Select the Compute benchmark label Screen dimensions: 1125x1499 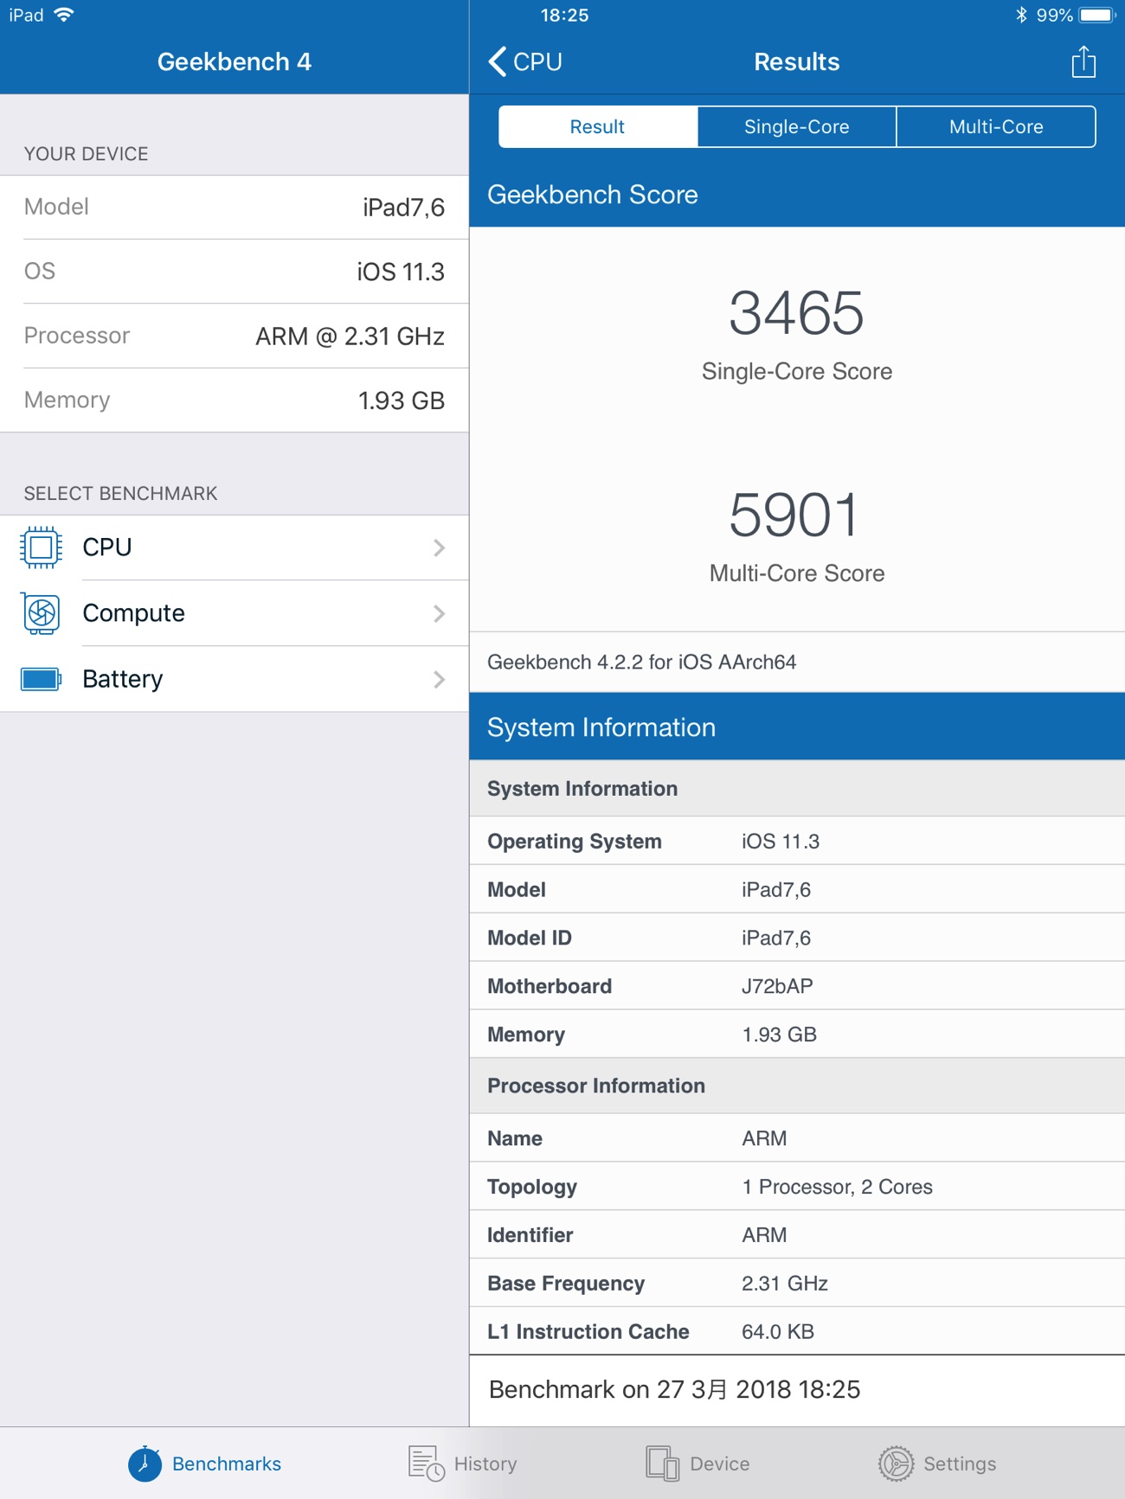(134, 613)
